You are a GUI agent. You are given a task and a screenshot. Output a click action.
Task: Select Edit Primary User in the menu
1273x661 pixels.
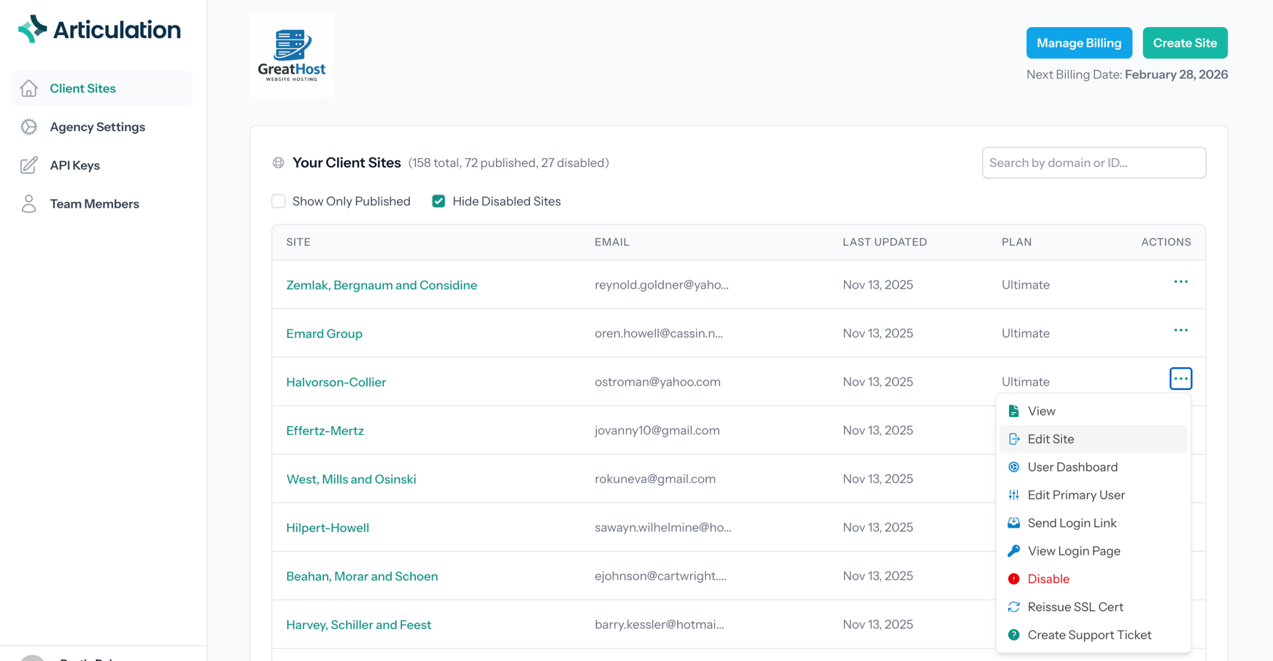pyautogui.click(x=1076, y=495)
